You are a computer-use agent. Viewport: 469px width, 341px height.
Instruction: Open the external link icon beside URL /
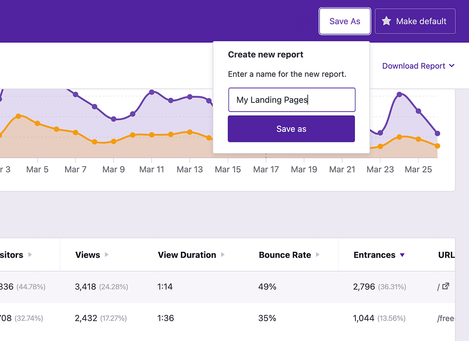click(446, 287)
